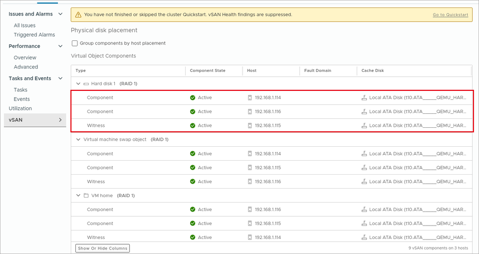Image resolution: width=479 pixels, height=254 pixels.
Task: Click the Virtual Object Components label
Action: coord(103,56)
